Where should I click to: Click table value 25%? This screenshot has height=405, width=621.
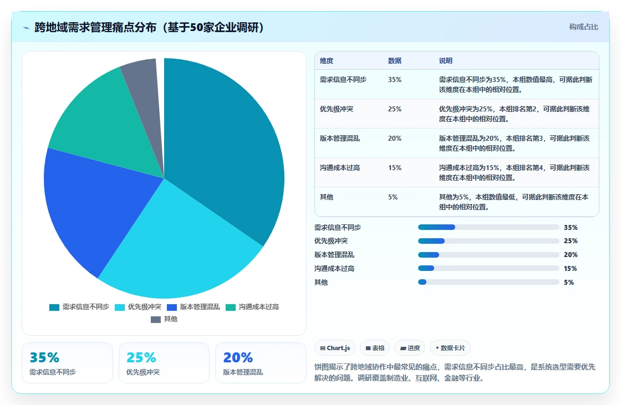point(395,109)
